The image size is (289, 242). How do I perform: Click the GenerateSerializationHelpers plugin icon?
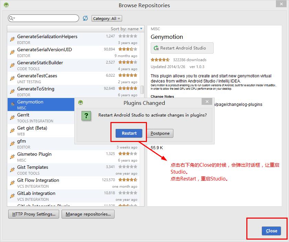tap(12, 39)
